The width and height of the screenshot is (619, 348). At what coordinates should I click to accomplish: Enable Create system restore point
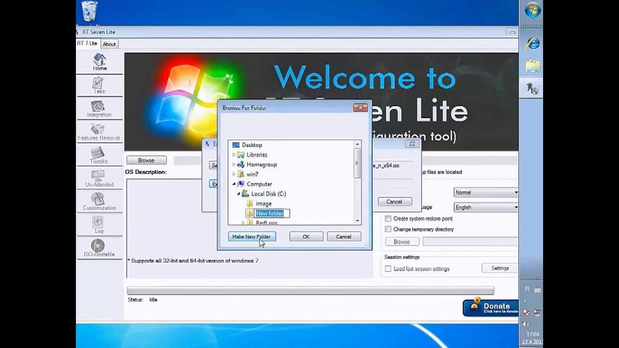pyautogui.click(x=388, y=218)
